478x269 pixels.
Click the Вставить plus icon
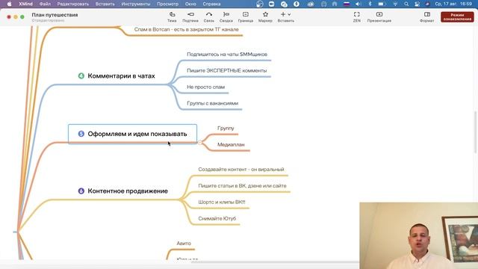[x=283, y=14]
